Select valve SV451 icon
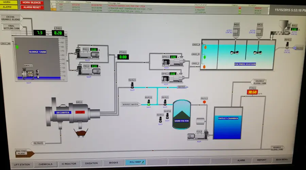The height and width of the screenshot is (170, 306). (160, 119)
